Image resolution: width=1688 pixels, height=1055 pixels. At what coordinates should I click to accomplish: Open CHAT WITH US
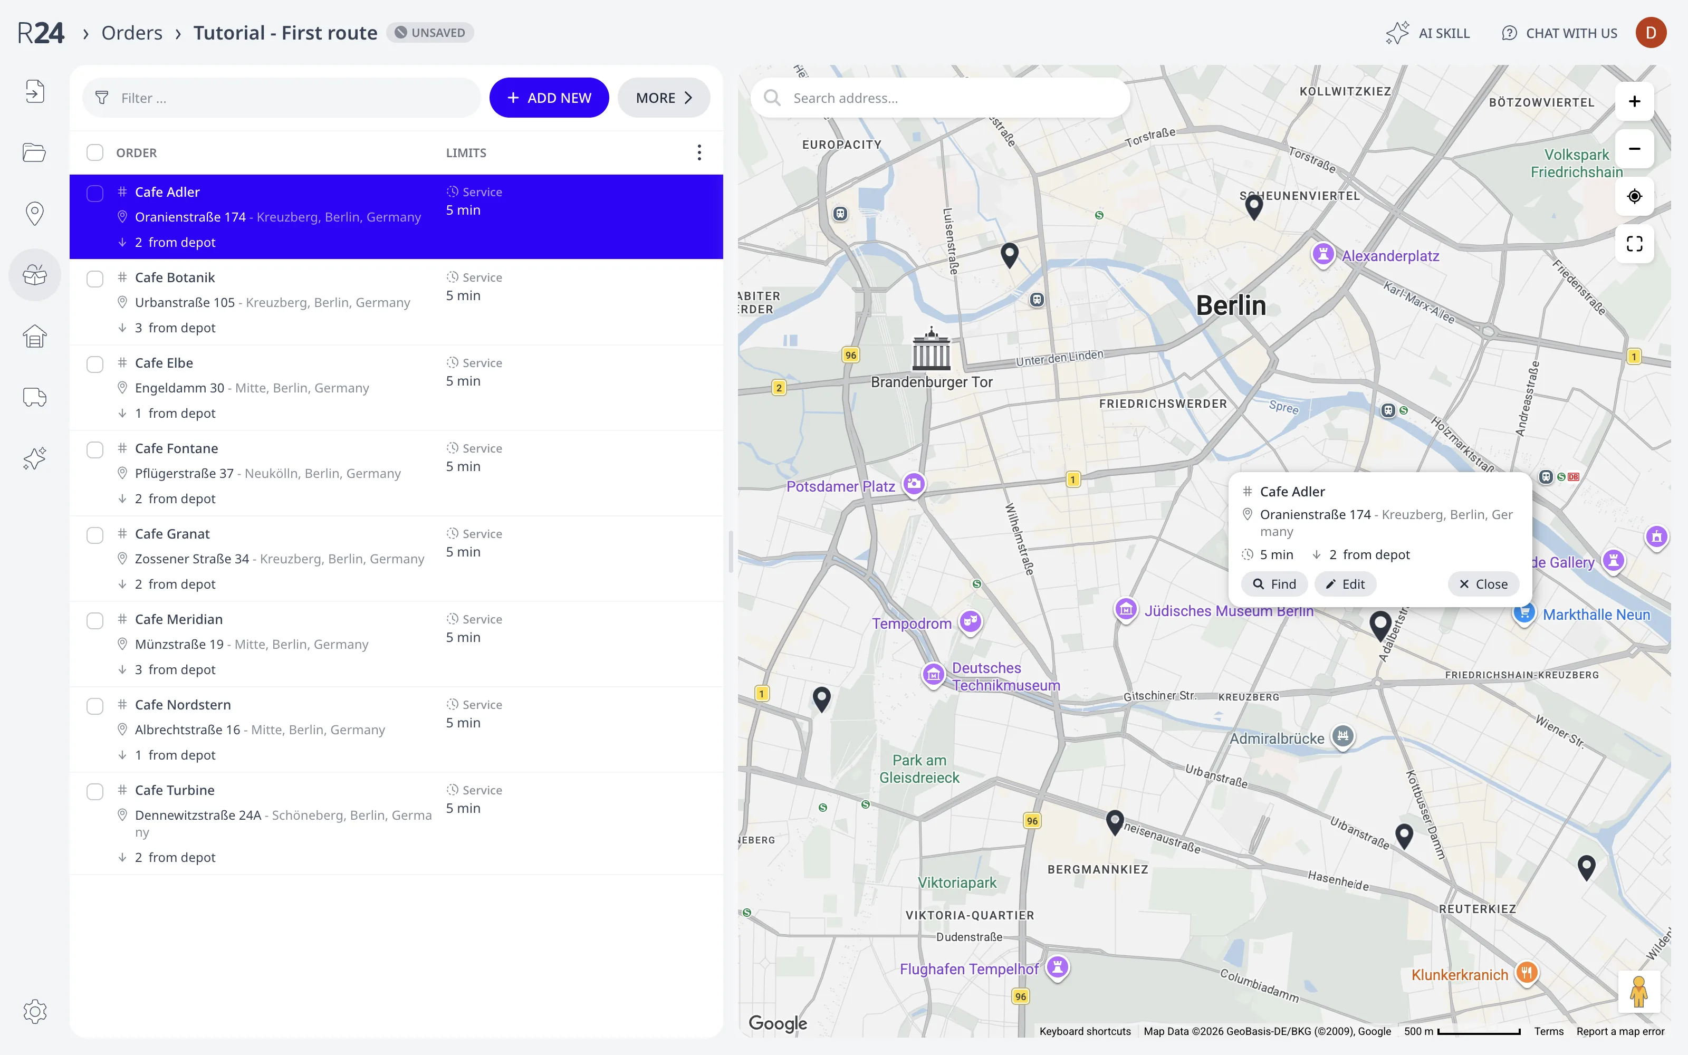coord(1560,33)
